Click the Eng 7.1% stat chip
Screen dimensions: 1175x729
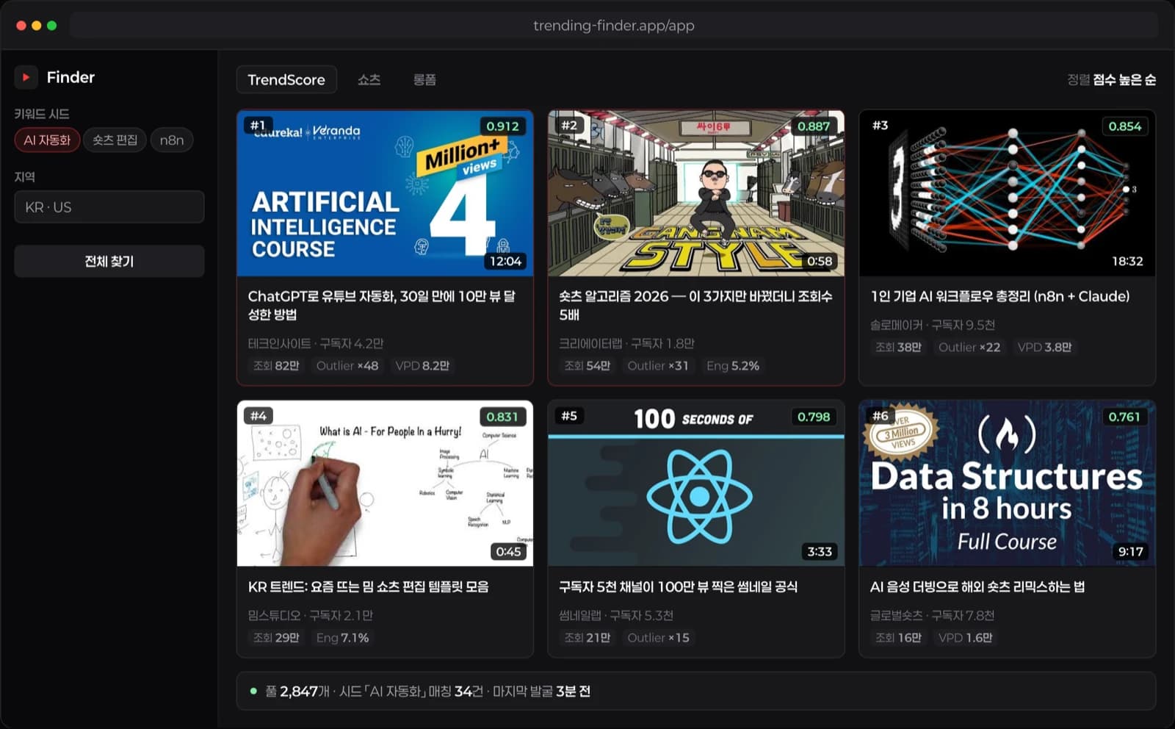(x=342, y=637)
